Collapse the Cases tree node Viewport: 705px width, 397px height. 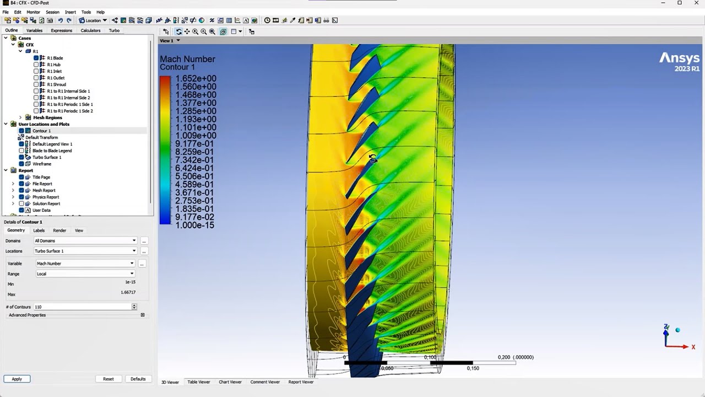(6, 38)
